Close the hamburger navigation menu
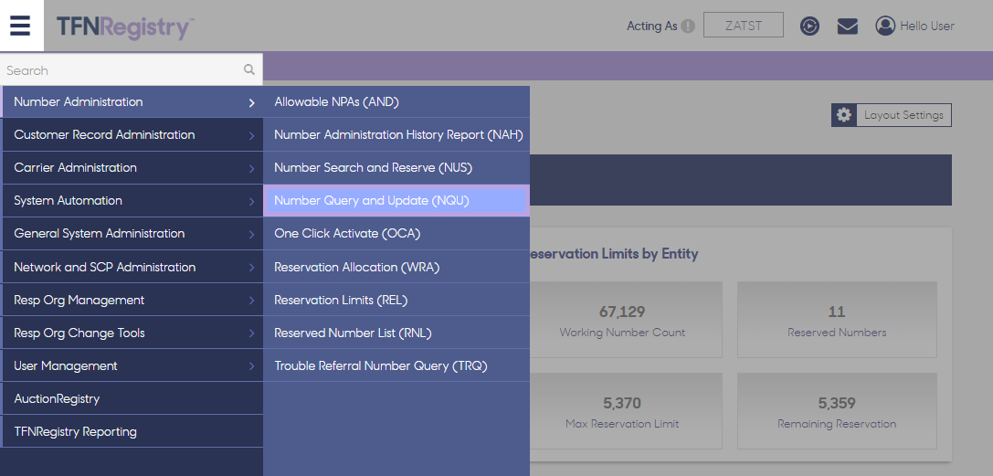Viewport: 993px width, 476px height. pyautogui.click(x=20, y=26)
